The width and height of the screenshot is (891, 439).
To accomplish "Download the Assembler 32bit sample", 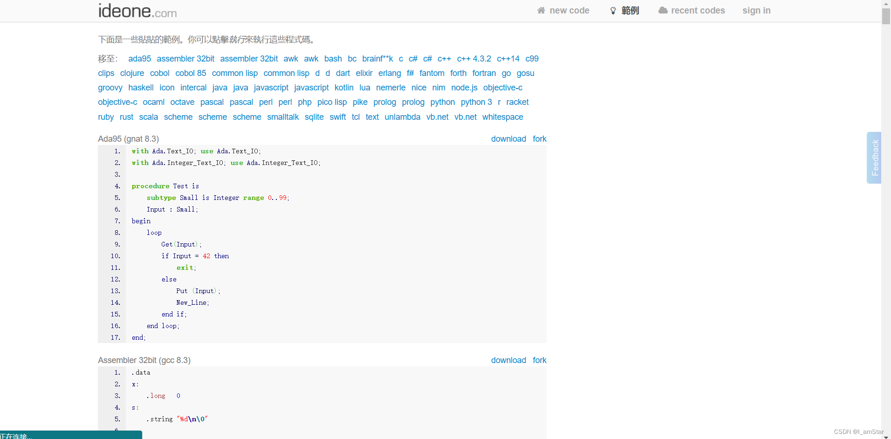I will (x=508, y=360).
